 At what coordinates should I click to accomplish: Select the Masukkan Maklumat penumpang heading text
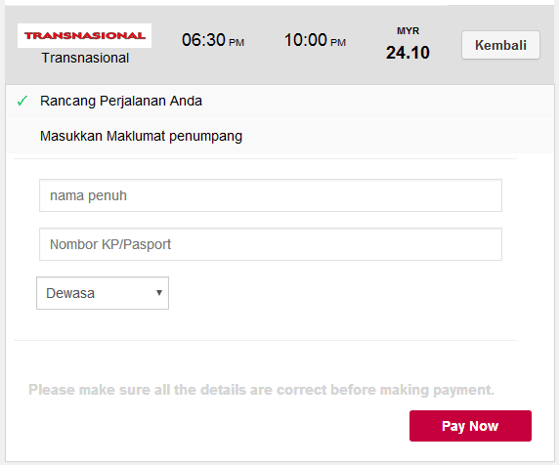coord(141,137)
